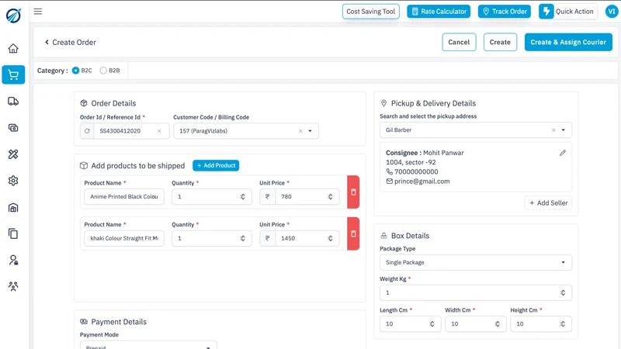
Task: Click the email prince@gmail.com
Action: click(422, 181)
